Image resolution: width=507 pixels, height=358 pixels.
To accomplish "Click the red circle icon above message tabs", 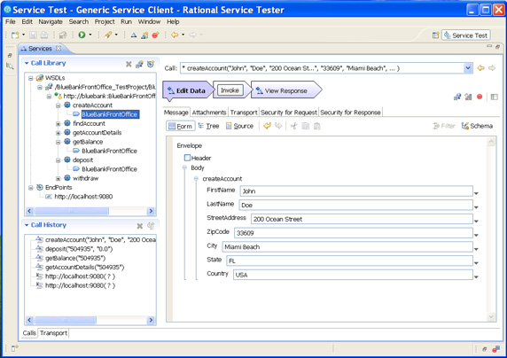I will tap(480, 97).
